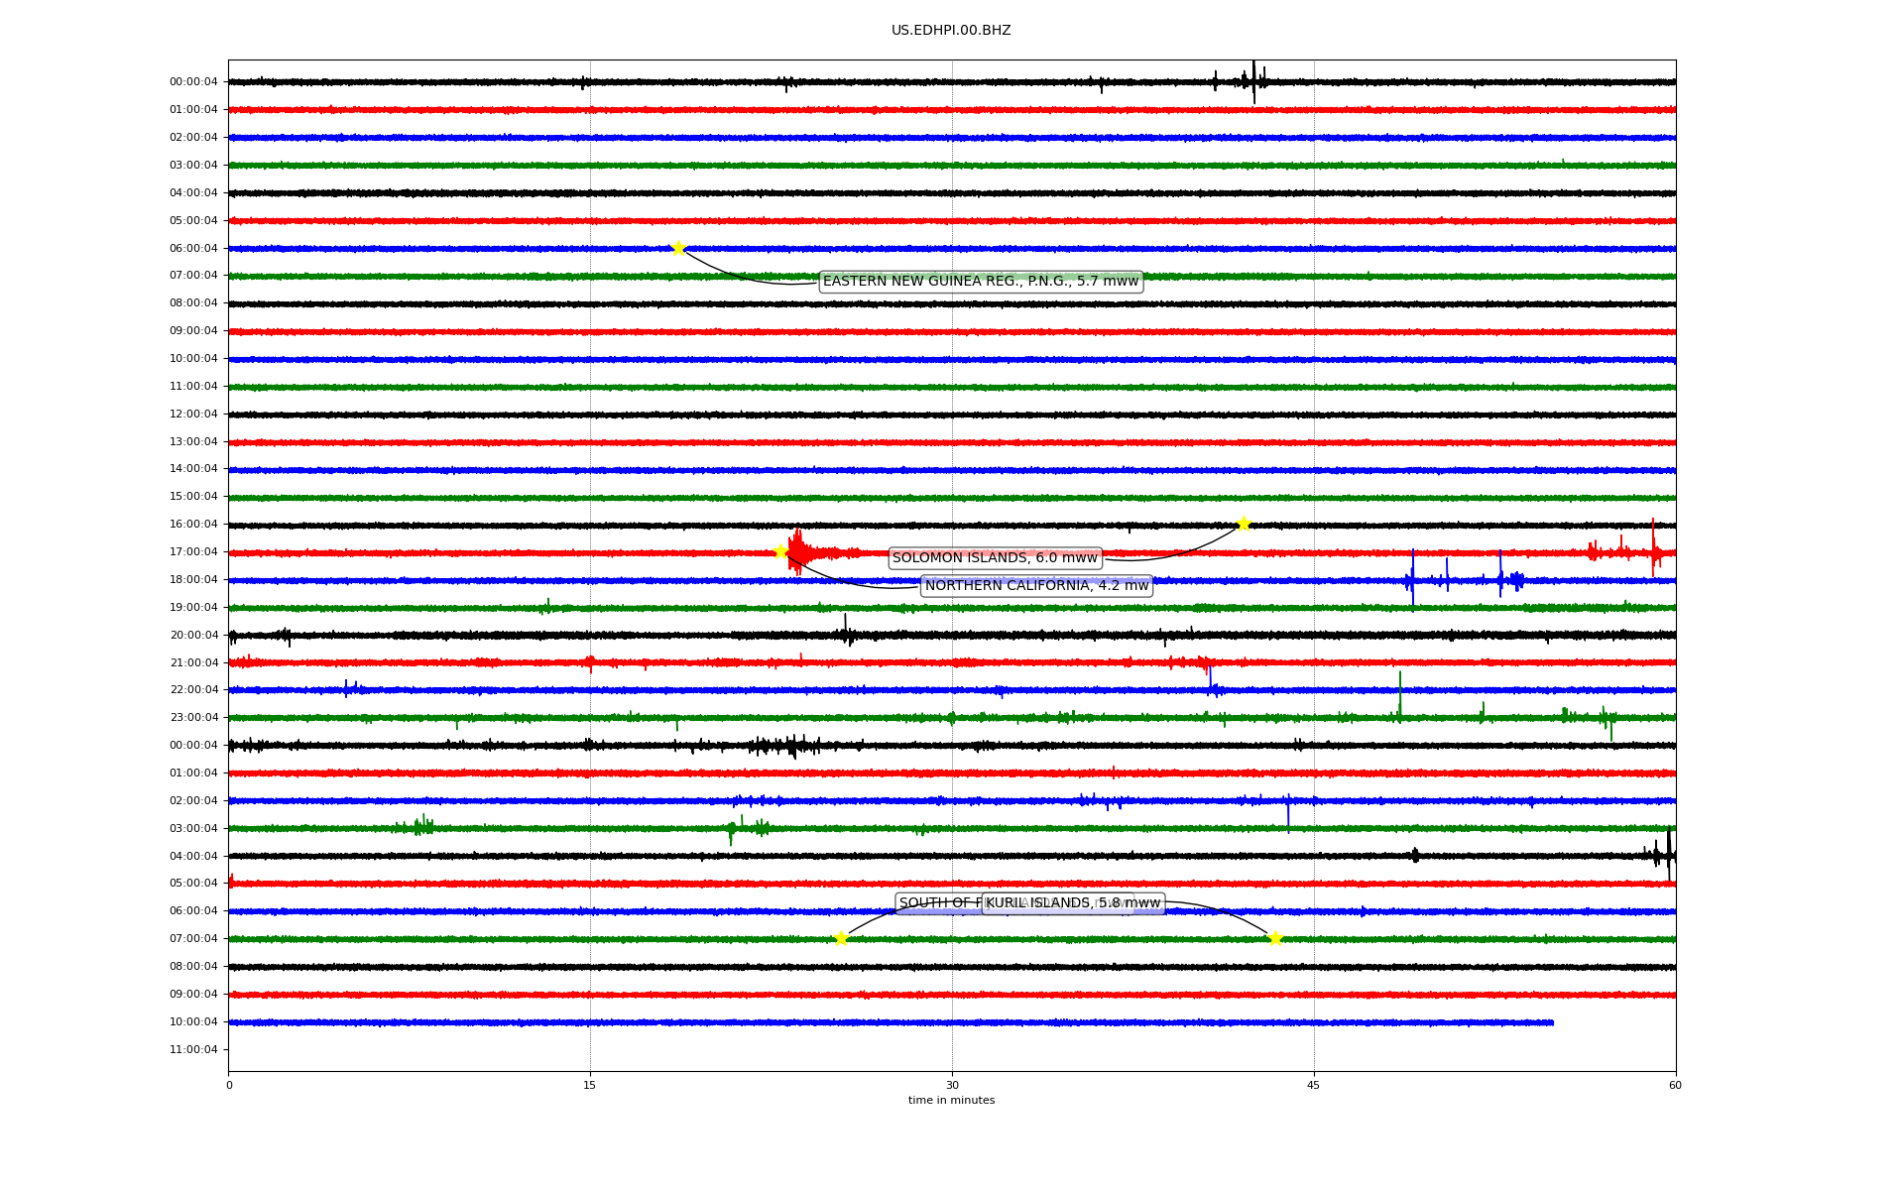Screen dimensions: 1904x1190
Task: Click the "time in minutes" axis label
Action: pos(951,1100)
